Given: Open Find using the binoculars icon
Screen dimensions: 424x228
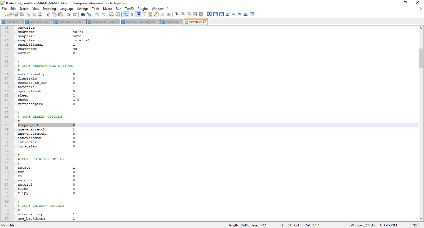Looking at the screenshot, I should point(83,14).
